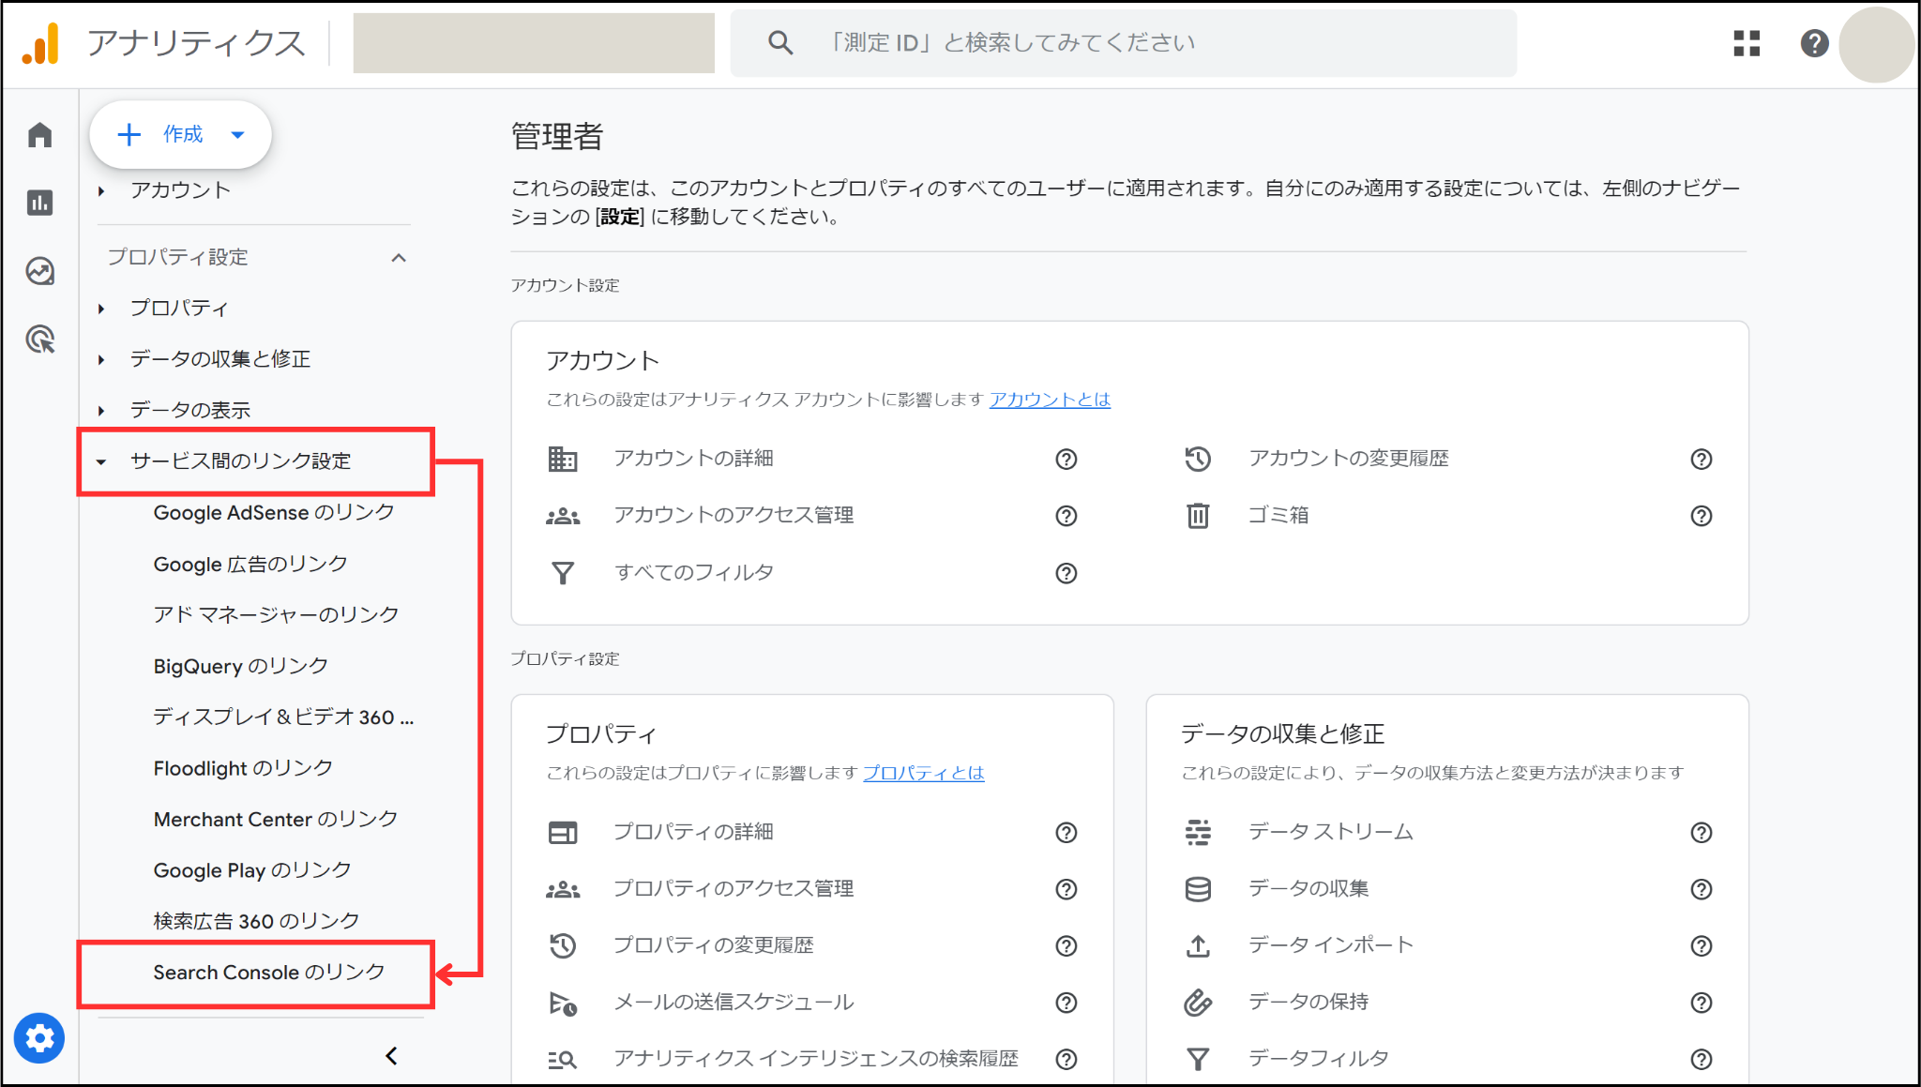This screenshot has height=1087, width=1921.
Task: Open Merchant Center のリンク
Action: point(276,819)
